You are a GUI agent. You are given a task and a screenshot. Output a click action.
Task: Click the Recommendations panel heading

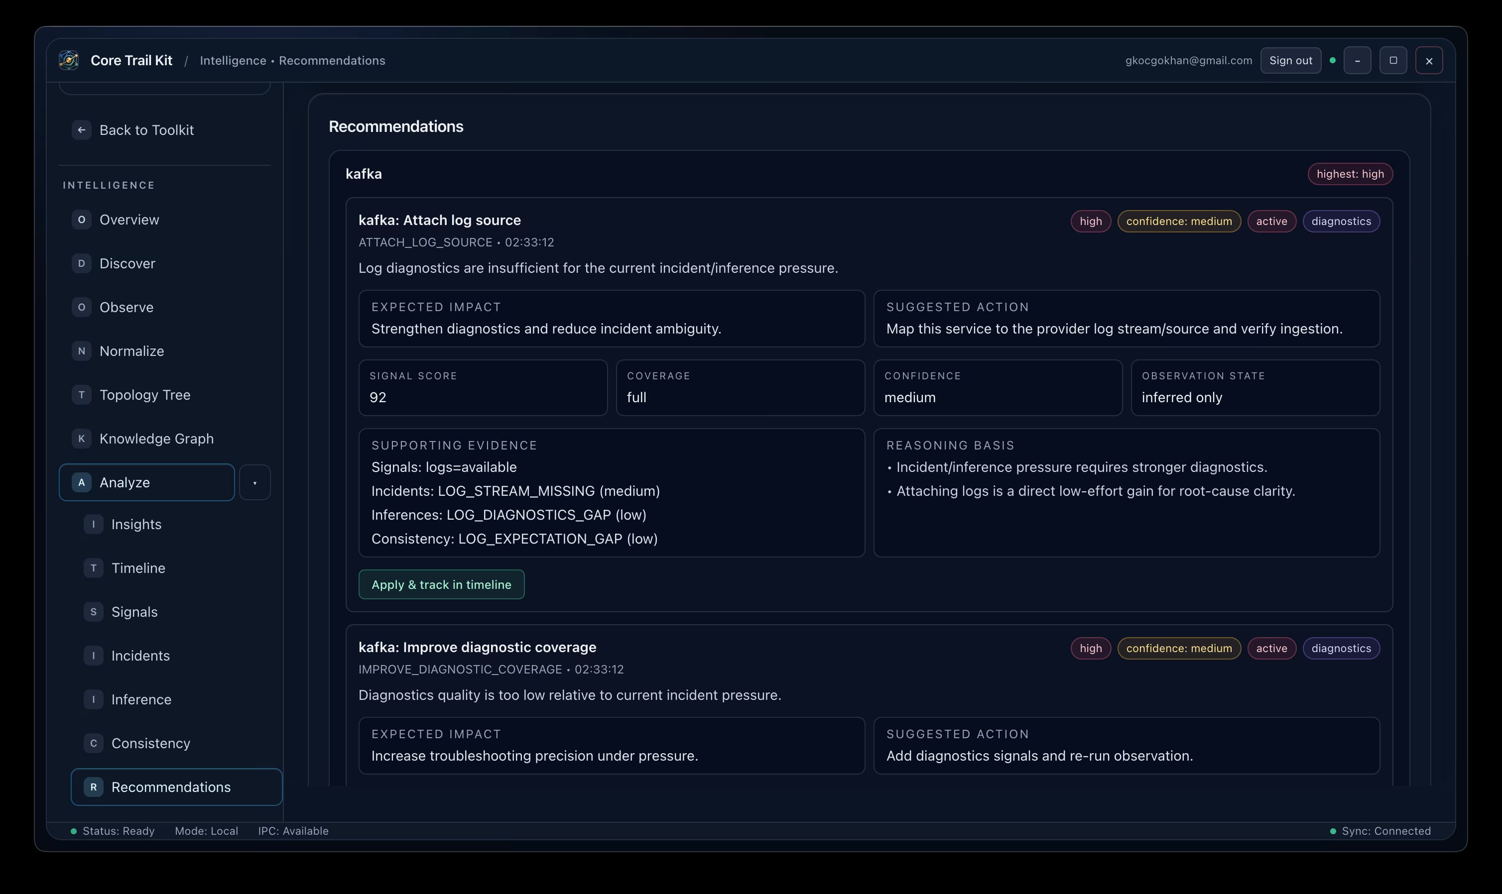tap(396, 126)
